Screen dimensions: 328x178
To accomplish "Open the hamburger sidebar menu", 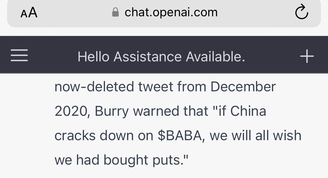I will tap(19, 55).
